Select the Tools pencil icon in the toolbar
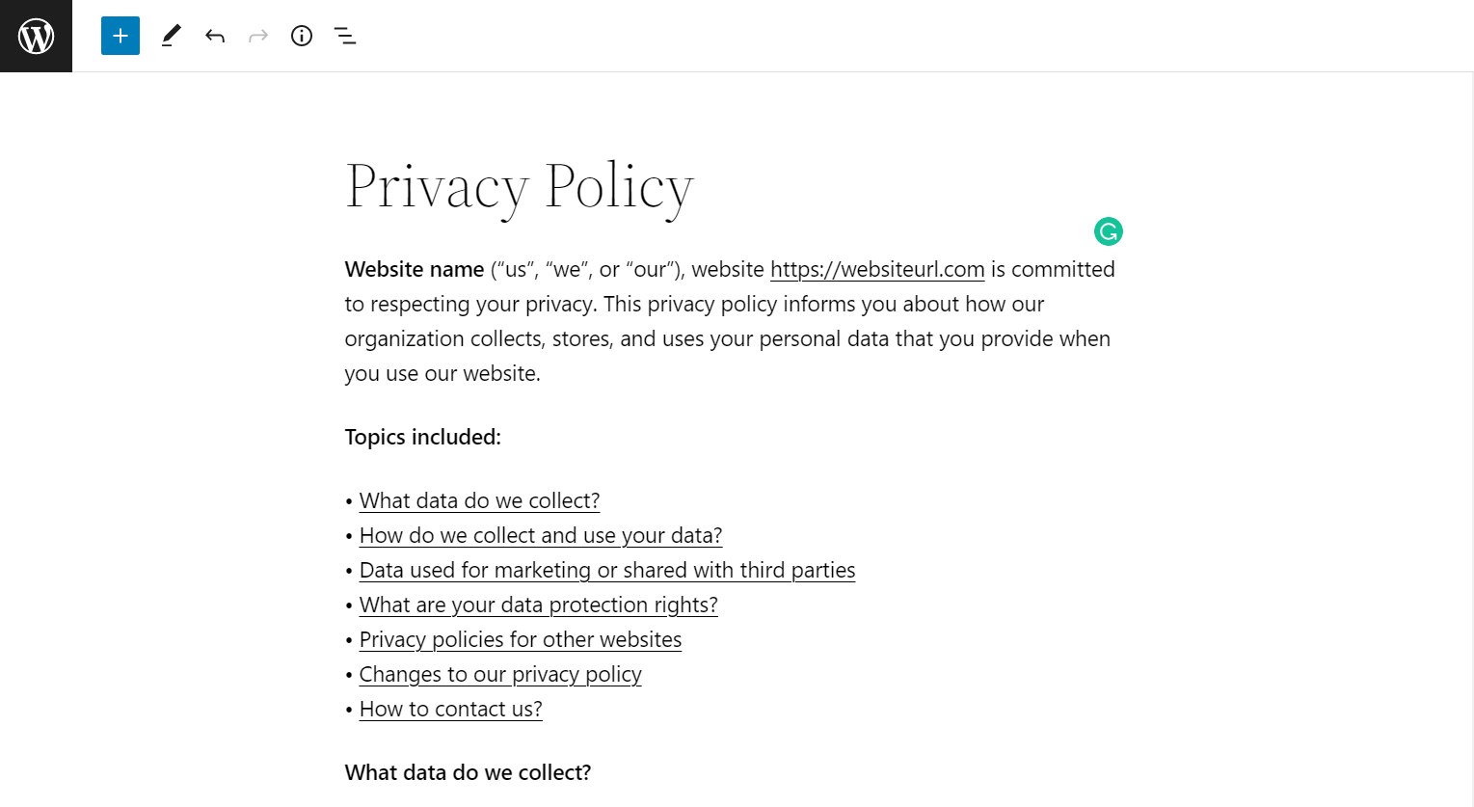Viewport: 1474px width, 807px height. [x=172, y=36]
